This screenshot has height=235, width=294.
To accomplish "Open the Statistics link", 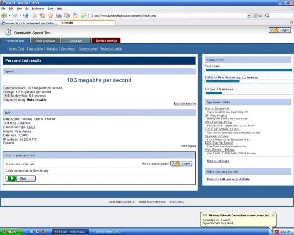I will tap(52, 49).
